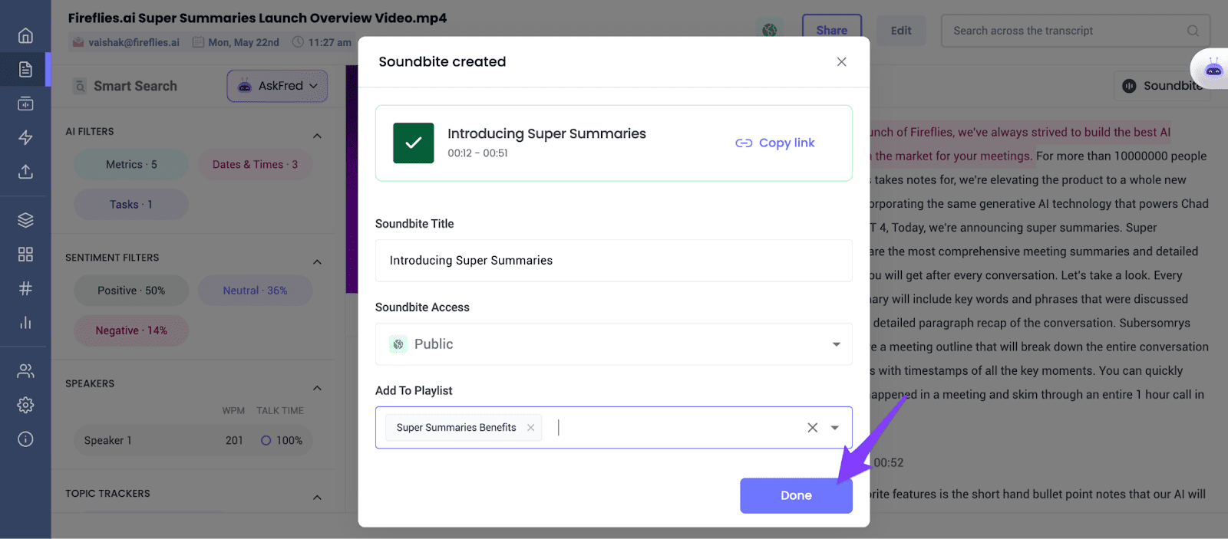The height and width of the screenshot is (539, 1228).
Task: Open the Team members icon
Action: (25, 370)
